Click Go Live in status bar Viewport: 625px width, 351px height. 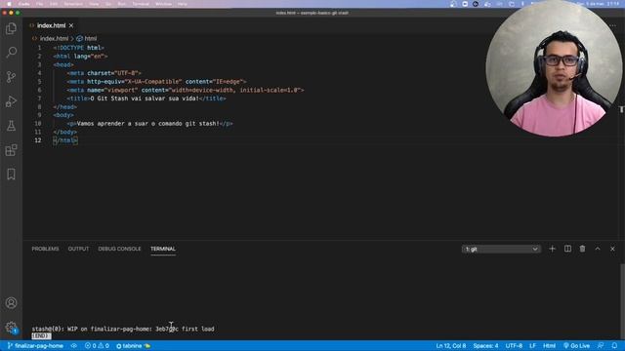[576, 345]
